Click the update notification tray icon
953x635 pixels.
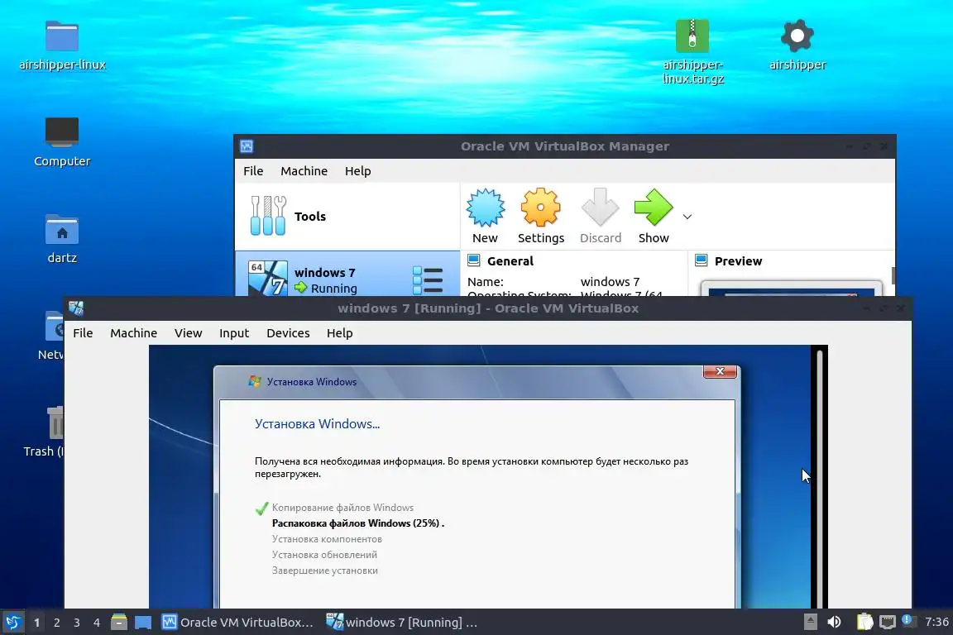[907, 620]
